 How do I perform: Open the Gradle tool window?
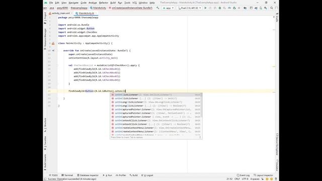(277, 18)
